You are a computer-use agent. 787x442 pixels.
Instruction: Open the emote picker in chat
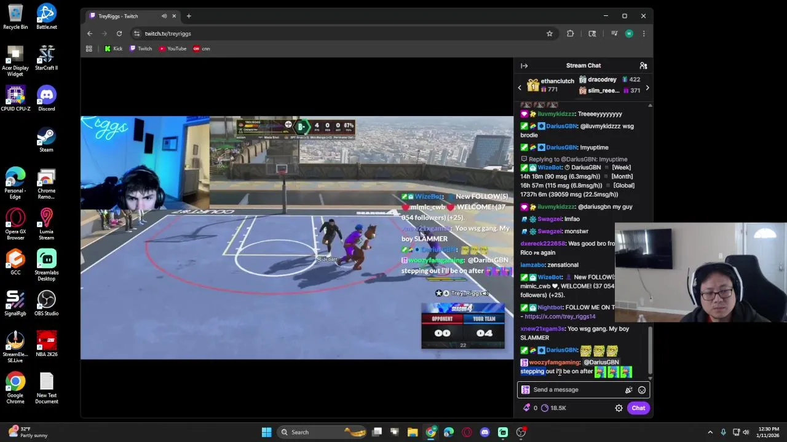[x=641, y=390]
